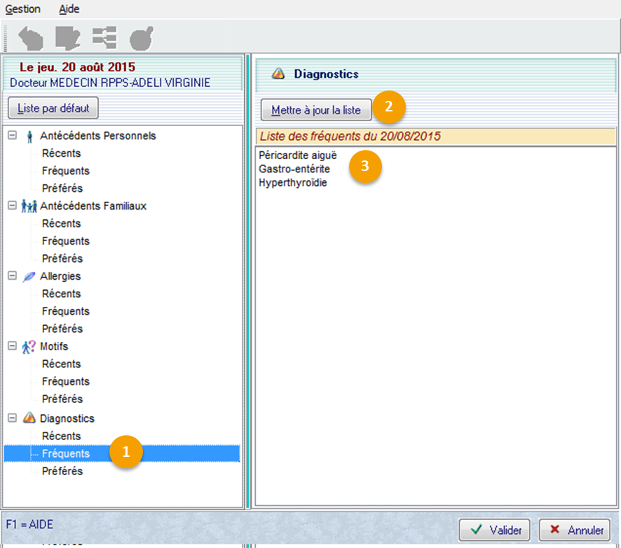Collapse the Allergies tree node
621x548 pixels.
(x=12, y=275)
